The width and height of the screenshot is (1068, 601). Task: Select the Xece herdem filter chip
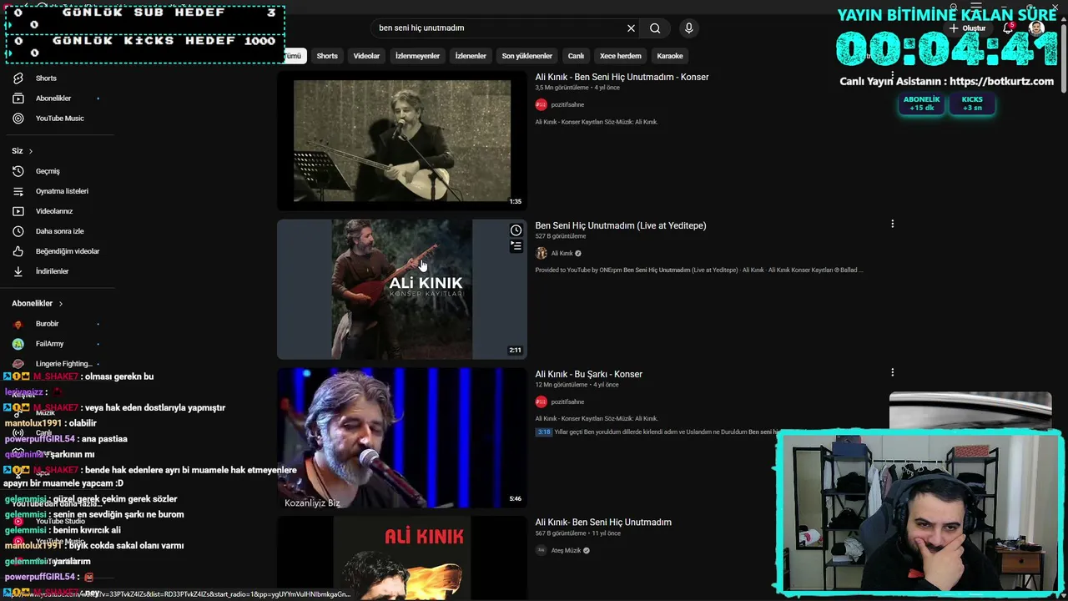tap(620, 56)
